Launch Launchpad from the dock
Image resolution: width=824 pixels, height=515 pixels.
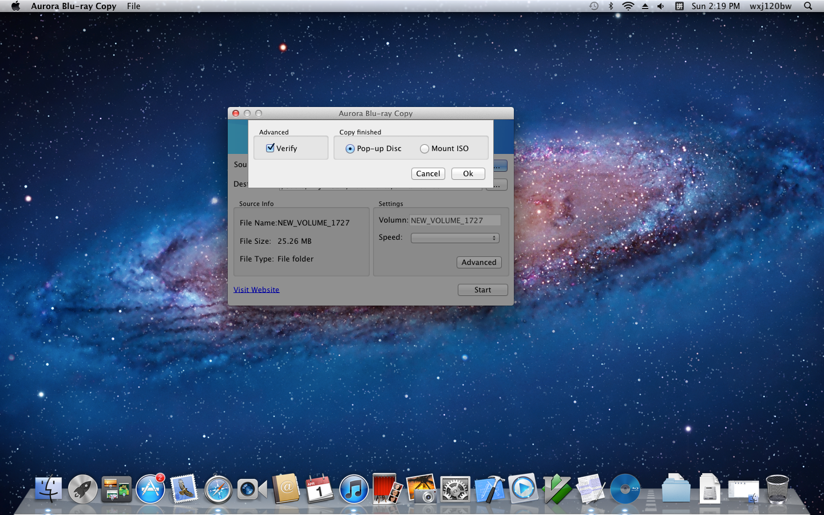click(x=83, y=490)
